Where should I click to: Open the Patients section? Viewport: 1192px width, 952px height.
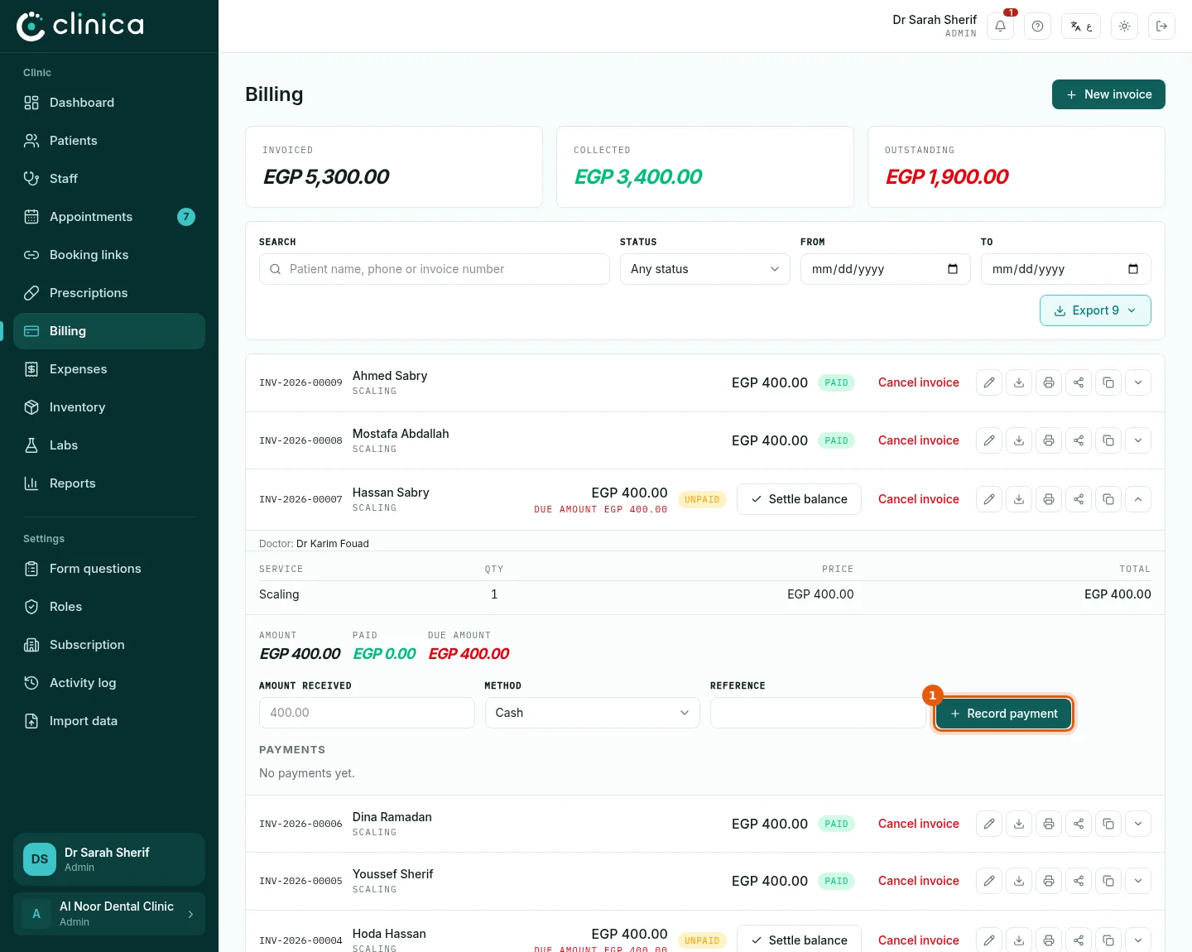pyautogui.click(x=109, y=141)
